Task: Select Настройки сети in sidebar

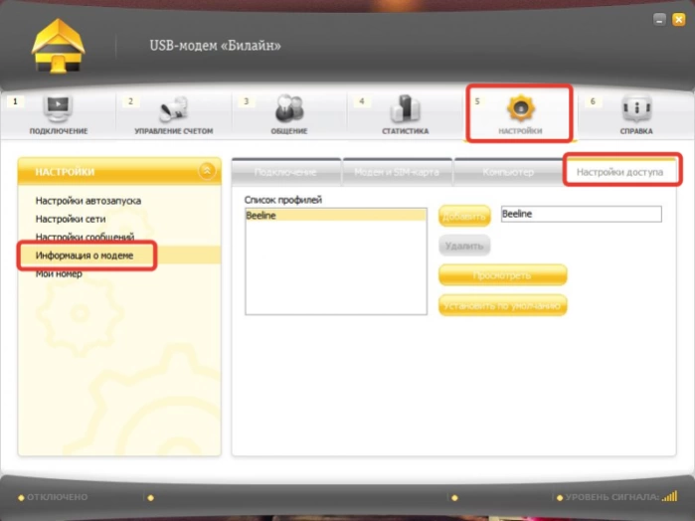Action: pos(71,219)
